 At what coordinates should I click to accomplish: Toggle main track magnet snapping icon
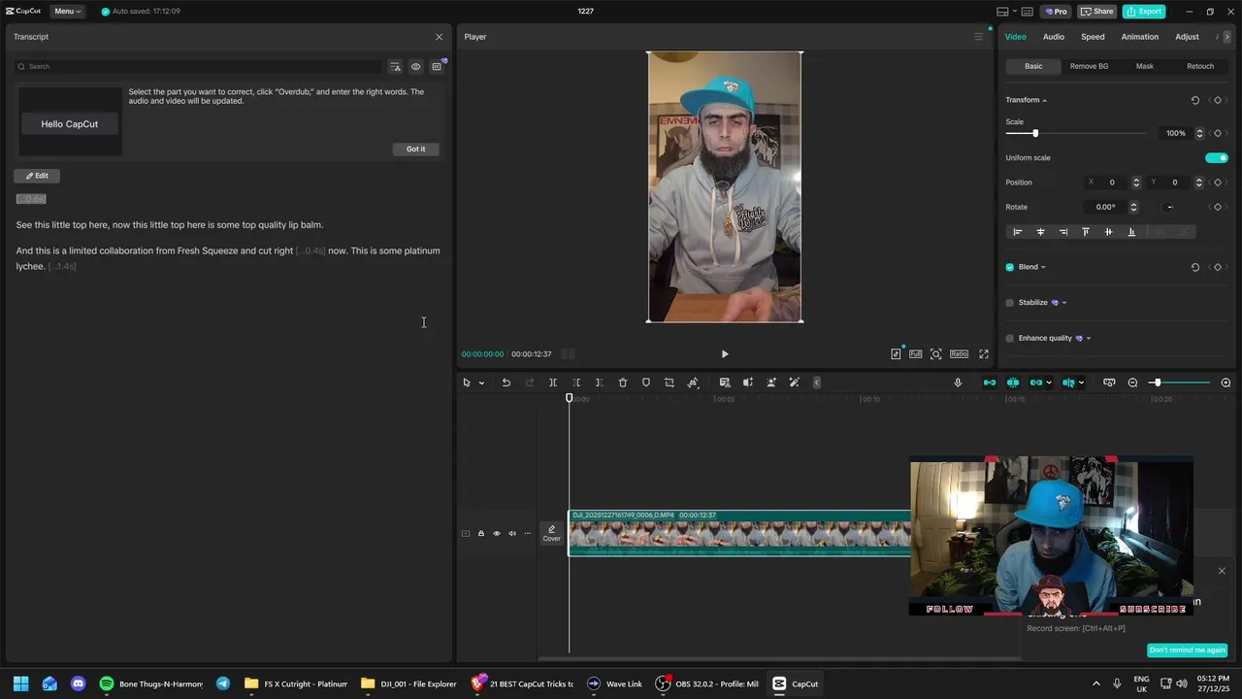click(x=990, y=383)
